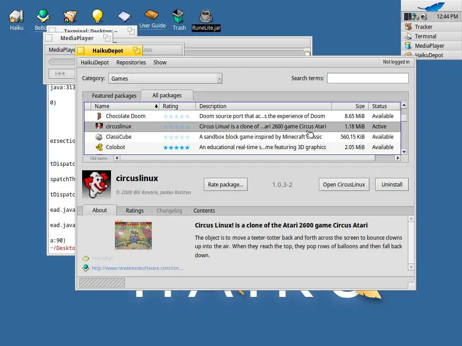Switch to MediaPlayer in the Deskbar

point(431,46)
